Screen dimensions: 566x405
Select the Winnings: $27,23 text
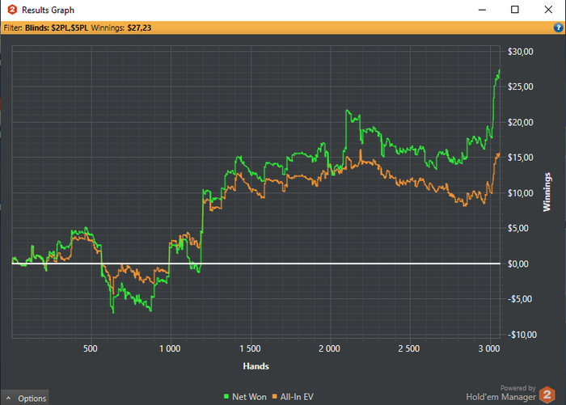[x=121, y=27]
